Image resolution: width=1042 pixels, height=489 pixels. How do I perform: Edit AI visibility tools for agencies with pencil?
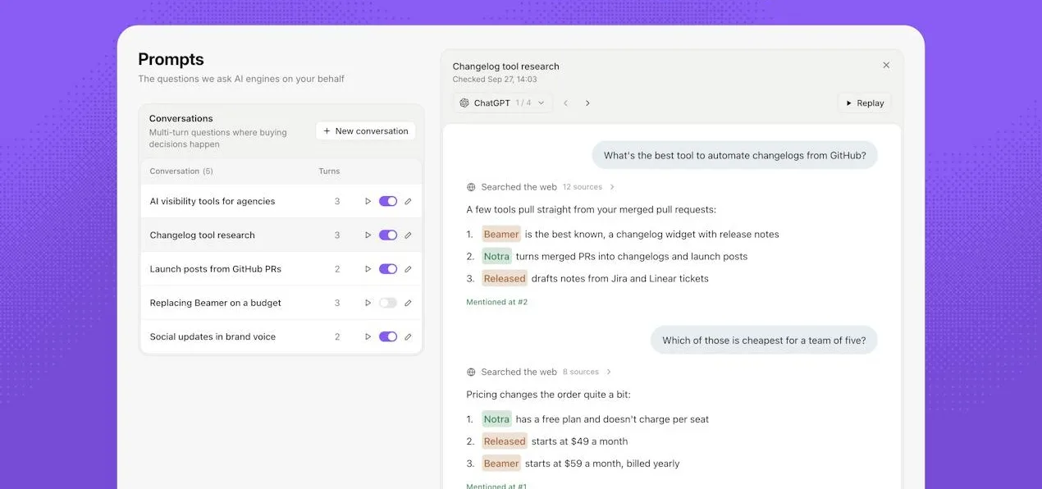pos(408,201)
